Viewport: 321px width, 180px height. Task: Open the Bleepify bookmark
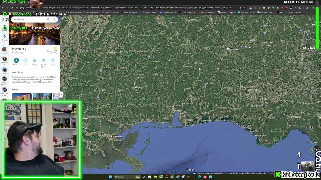click(221, 12)
